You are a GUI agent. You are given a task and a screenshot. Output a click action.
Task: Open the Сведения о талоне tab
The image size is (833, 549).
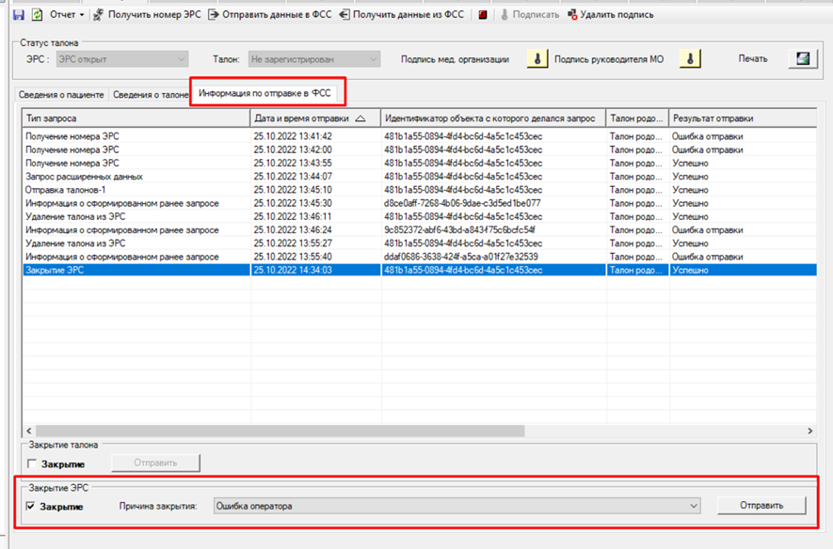point(151,95)
